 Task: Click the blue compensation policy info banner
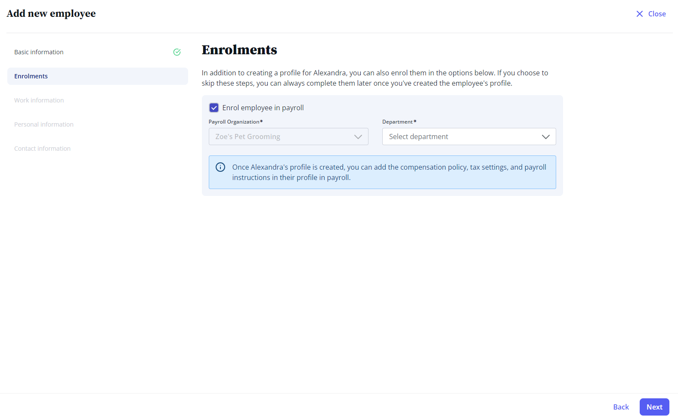(x=382, y=172)
